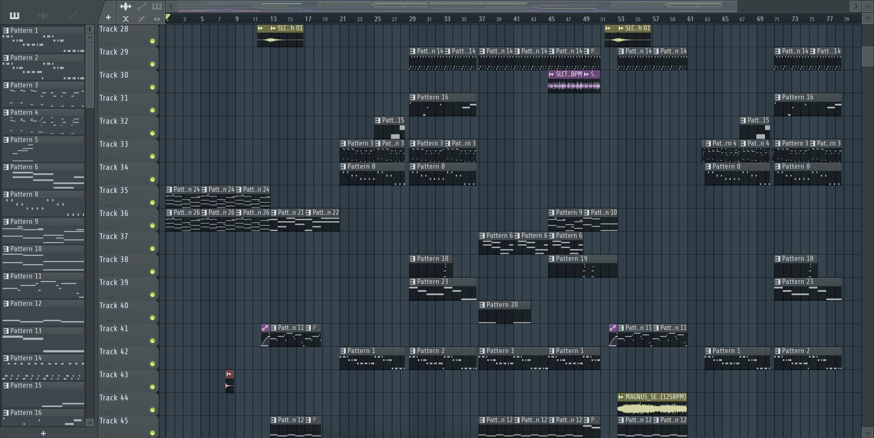
Task: Click the playlist horizontal overview scroll bar
Action: [457, 6]
